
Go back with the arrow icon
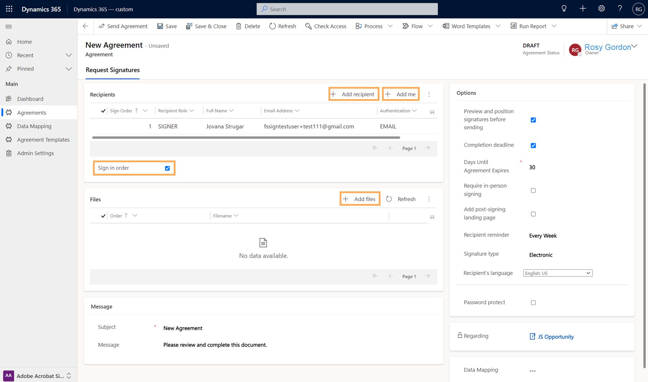pyautogui.click(x=85, y=26)
